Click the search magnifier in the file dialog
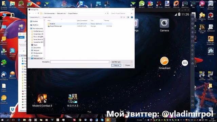 point(132,14)
